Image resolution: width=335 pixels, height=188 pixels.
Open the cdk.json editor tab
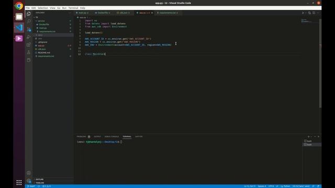click(124, 13)
